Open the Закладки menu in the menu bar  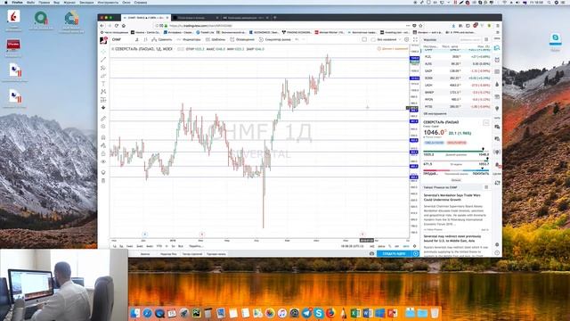[86, 2]
